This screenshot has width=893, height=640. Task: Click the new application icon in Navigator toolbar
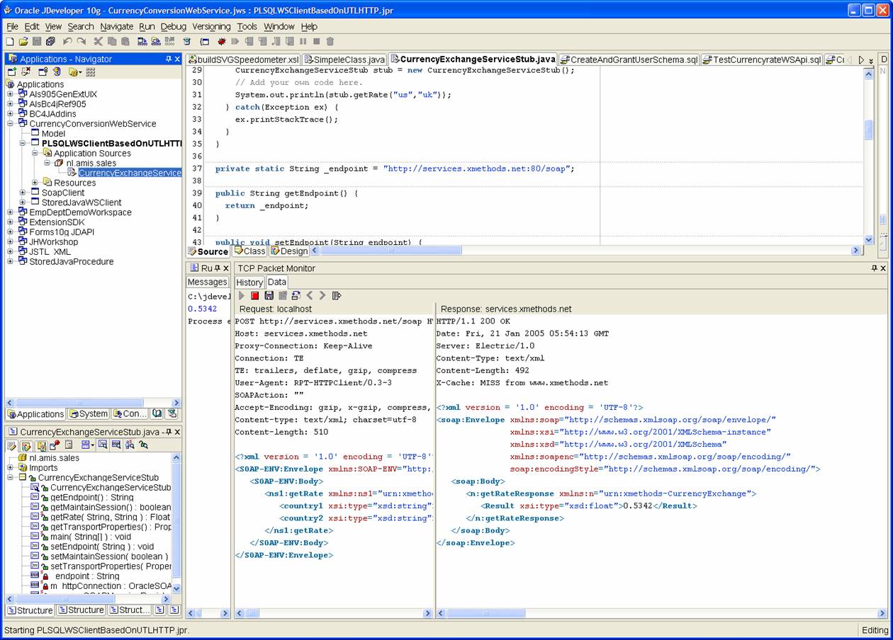click(x=12, y=72)
